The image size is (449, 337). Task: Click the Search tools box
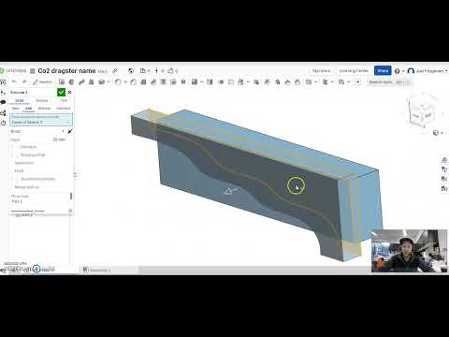click(x=389, y=82)
